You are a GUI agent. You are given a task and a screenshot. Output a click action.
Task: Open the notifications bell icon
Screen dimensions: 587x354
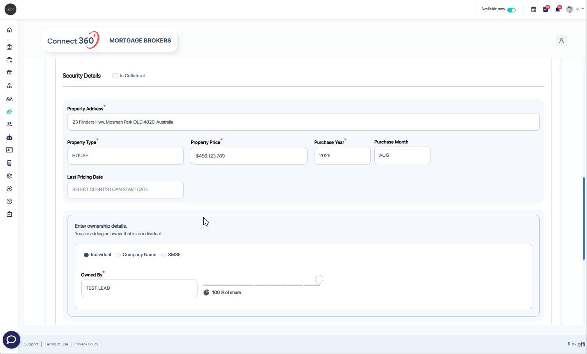(558, 9)
